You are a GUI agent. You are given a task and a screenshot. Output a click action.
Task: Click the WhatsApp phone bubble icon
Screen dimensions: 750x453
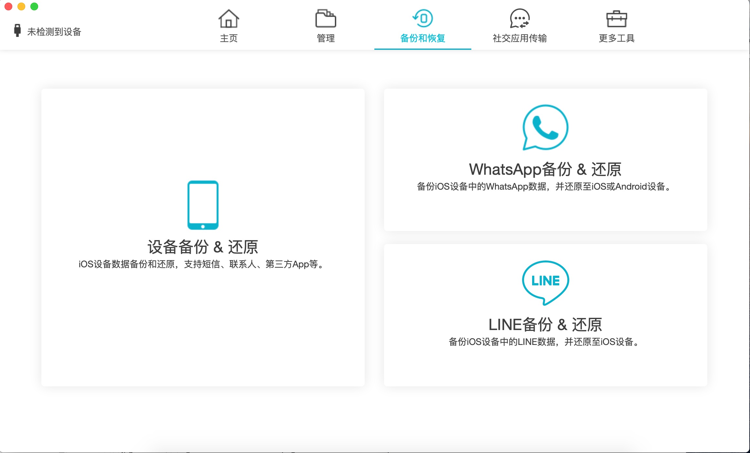(545, 127)
